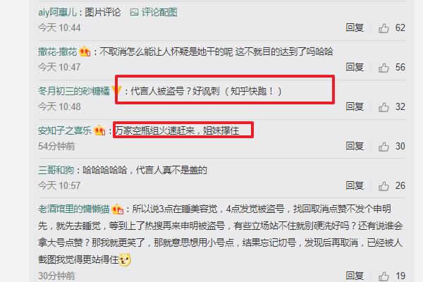Open the profile of aiy阿惠儿
This screenshot has height=282, width=423.
(x=58, y=12)
